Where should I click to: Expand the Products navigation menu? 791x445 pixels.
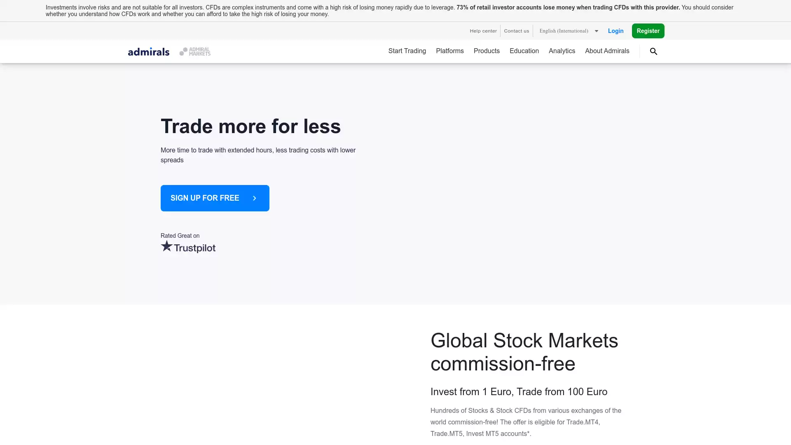point(487,51)
